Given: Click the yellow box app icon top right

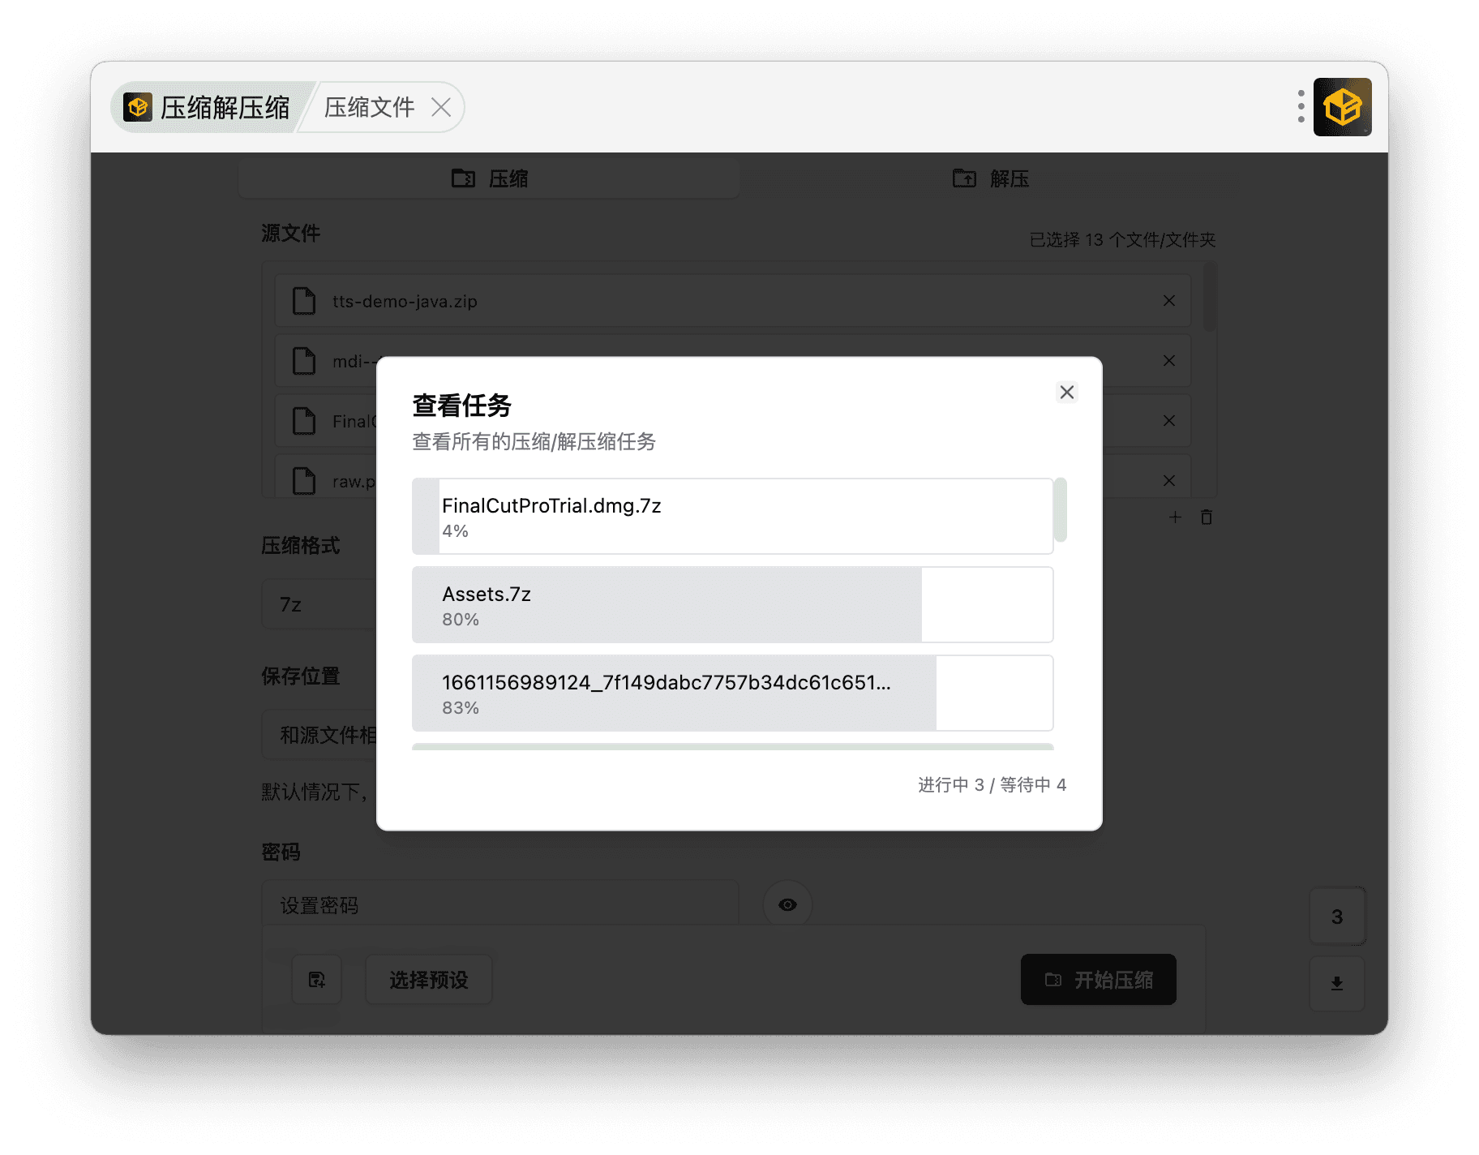Looking at the screenshot, I should click(1342, 107).
